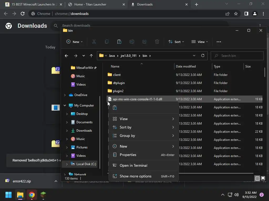
Task: Open Minecraft launcher icon in the taskbar
Action: 43,195
